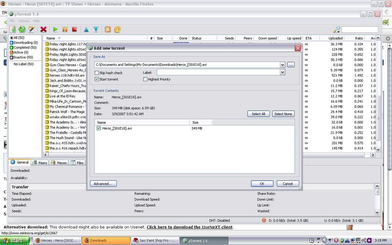Cancel the Add new torrent dialog

coord(288,184)
